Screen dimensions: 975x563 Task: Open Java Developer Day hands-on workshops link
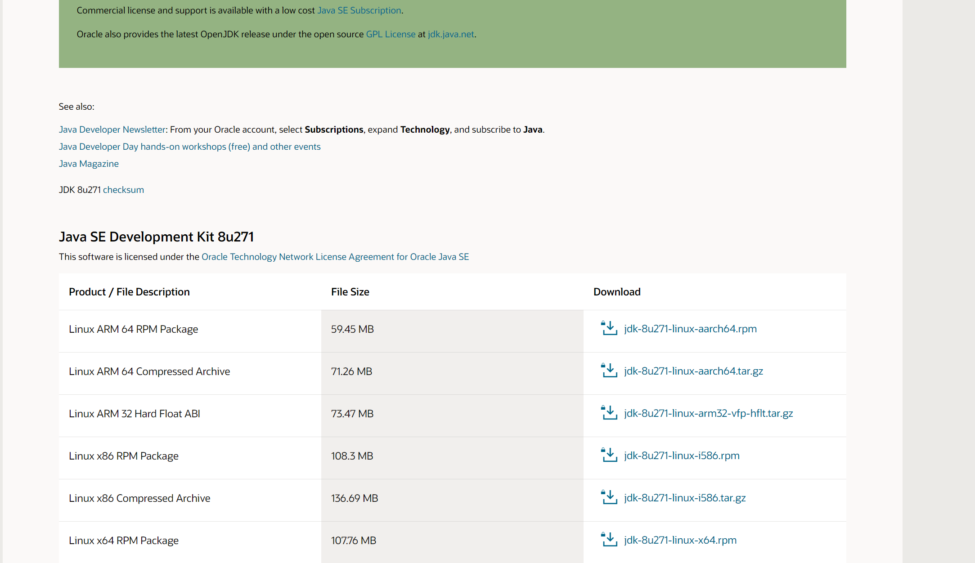[x=189, y=147]
